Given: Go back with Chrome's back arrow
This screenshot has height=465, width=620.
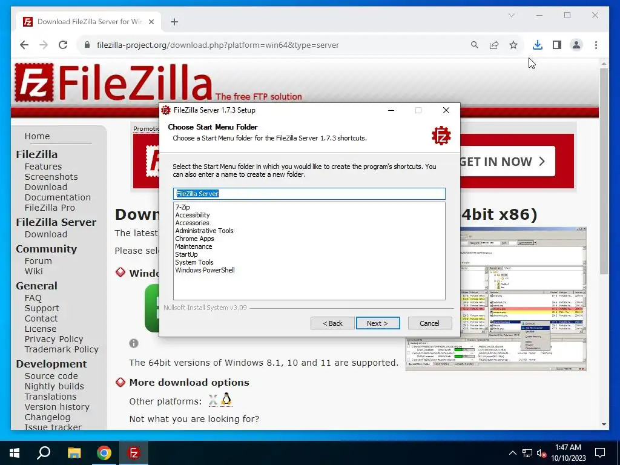Looking at the screenshot, I should [24, 45].
